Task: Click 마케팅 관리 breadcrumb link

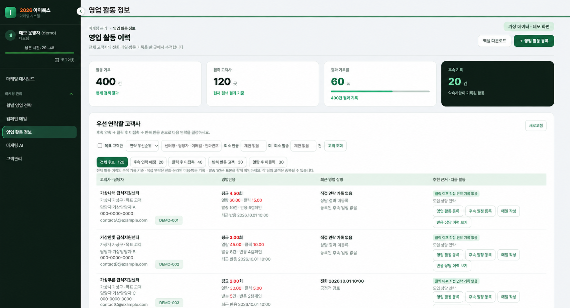Action: coord(98,28)
